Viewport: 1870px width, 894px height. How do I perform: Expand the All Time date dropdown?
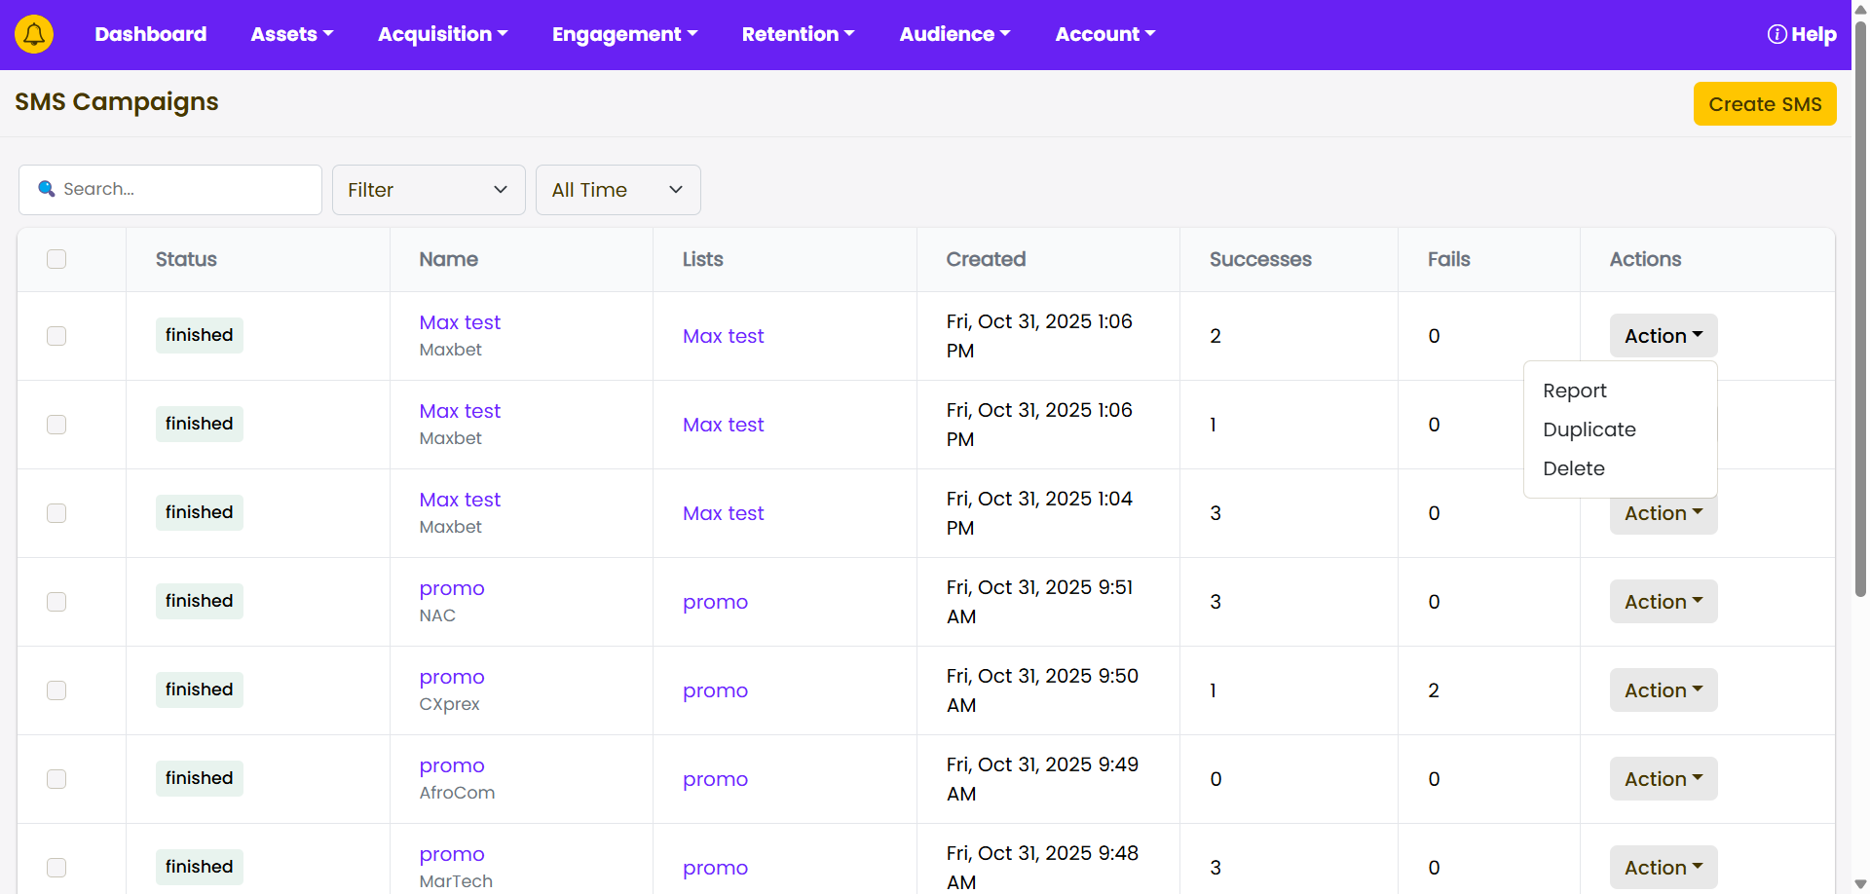point(617,190)
